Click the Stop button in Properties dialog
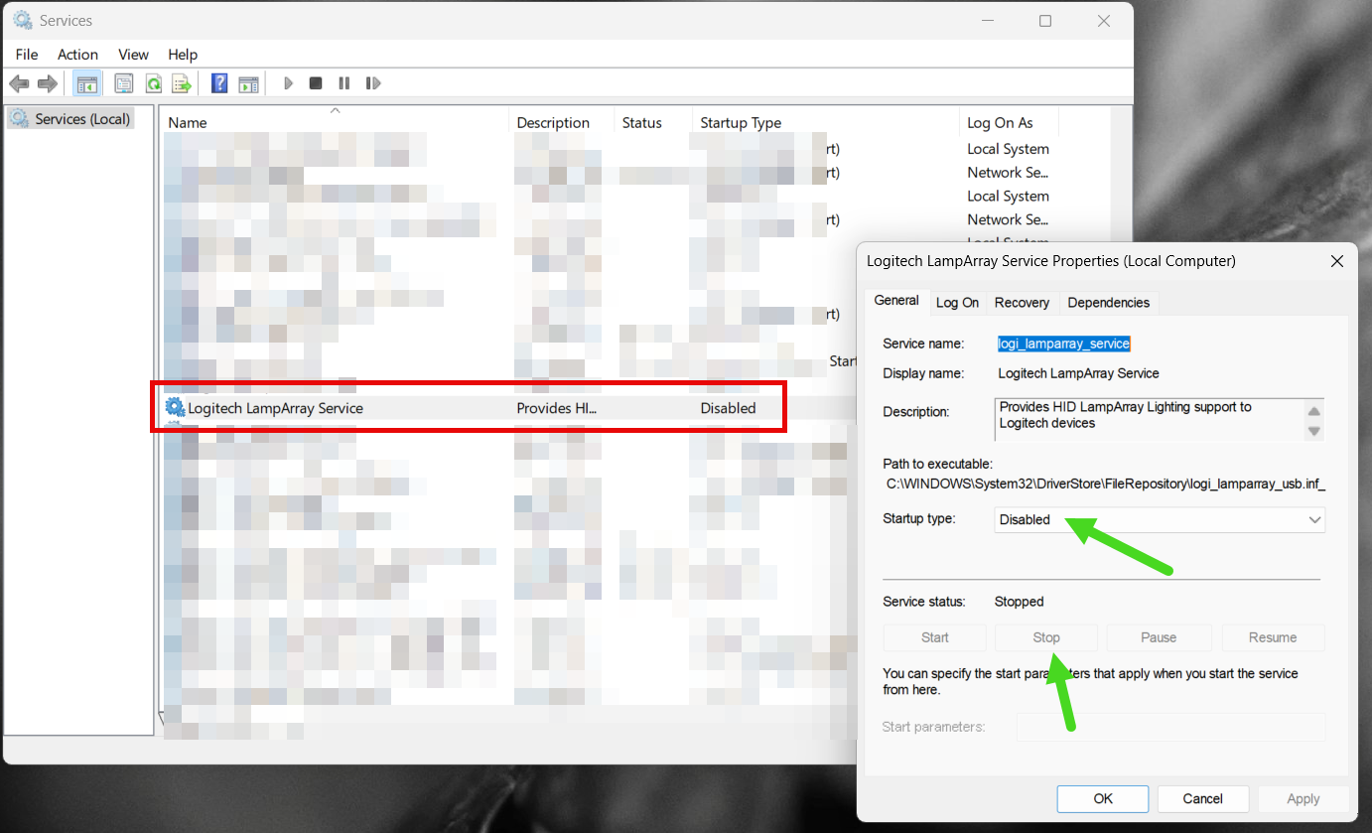The height and width of the screenshot is (833, 1372). pyautogui.click(x=1046, y=637)
